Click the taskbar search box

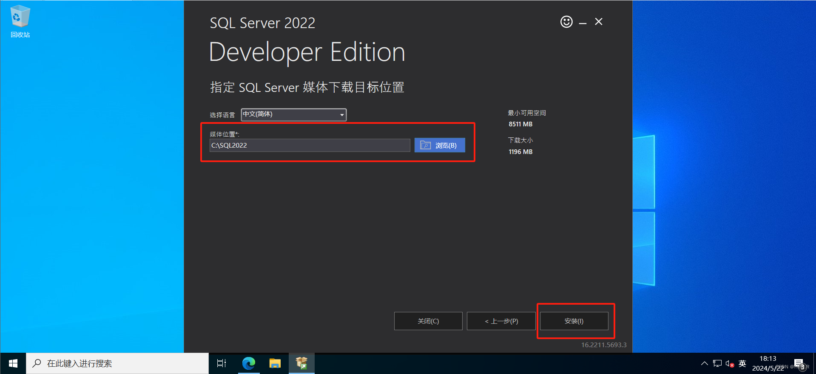pyautogui.click(x=117, y=363)
